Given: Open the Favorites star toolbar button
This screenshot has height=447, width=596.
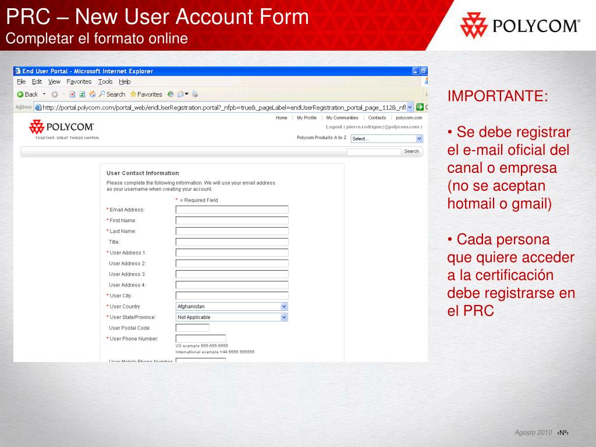Looking at the screenshot, I should (x=146, y=94).
